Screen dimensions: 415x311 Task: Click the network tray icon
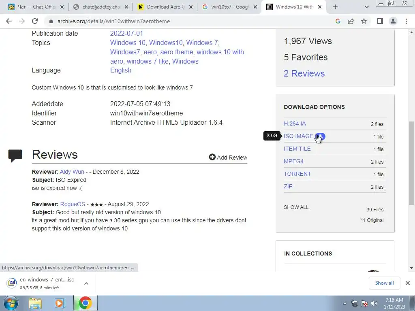click(354, 303)
